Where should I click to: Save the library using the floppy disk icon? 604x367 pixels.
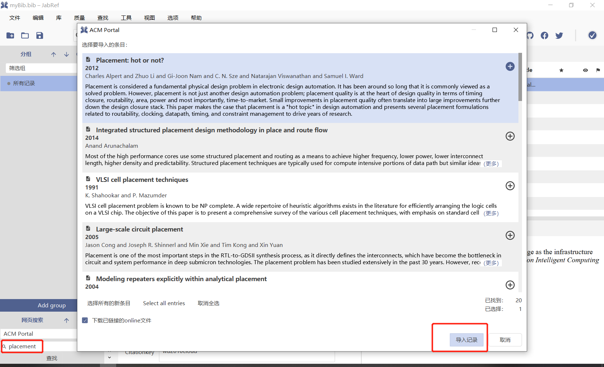click(40, 35)
